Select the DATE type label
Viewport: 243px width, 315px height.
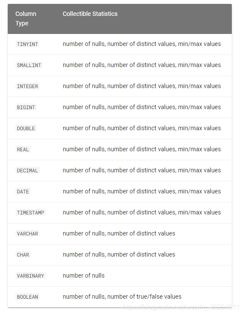23,192
